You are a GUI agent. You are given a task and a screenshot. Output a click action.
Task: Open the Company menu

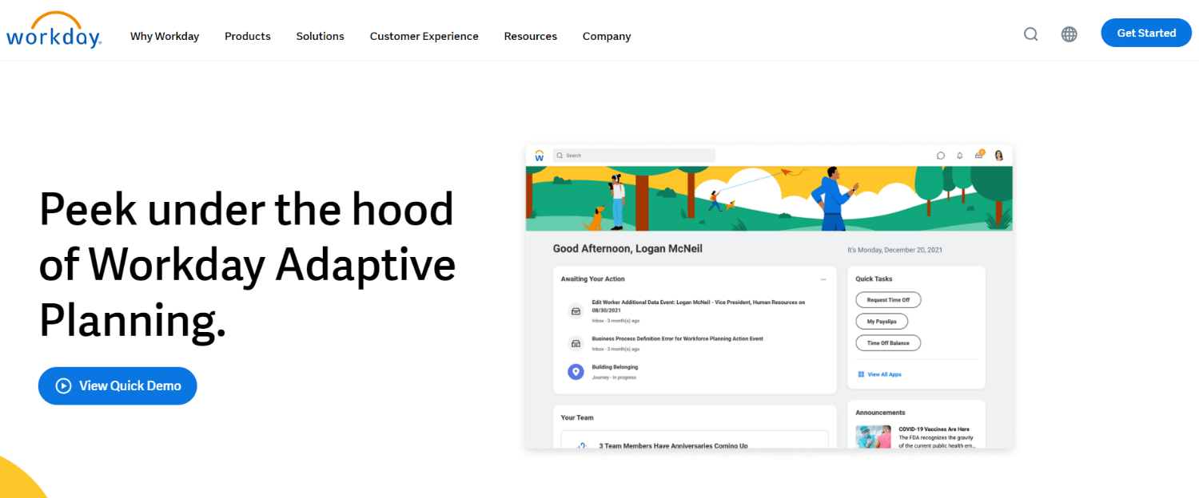(607, 36)
